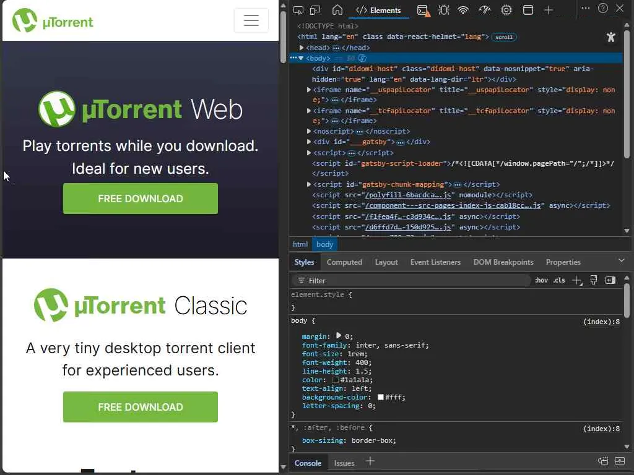Open the Sources bug icon tool

[443, 10]
